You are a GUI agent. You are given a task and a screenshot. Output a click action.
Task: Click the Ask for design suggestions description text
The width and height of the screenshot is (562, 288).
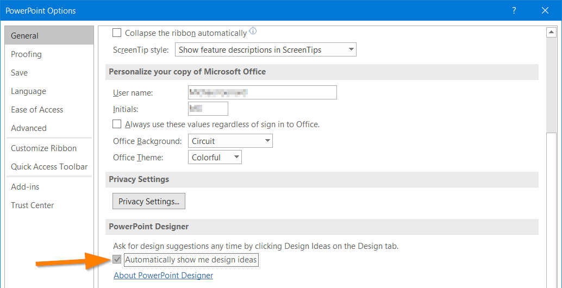pos(256,247)
